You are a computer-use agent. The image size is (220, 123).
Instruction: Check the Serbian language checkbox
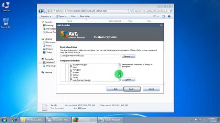click(71, 75)
